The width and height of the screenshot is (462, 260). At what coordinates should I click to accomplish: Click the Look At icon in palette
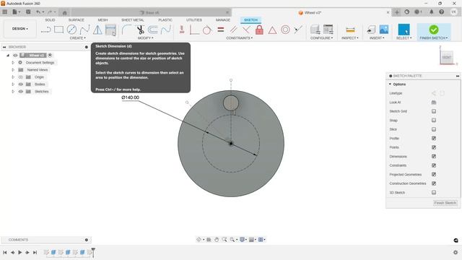(434, 103)
